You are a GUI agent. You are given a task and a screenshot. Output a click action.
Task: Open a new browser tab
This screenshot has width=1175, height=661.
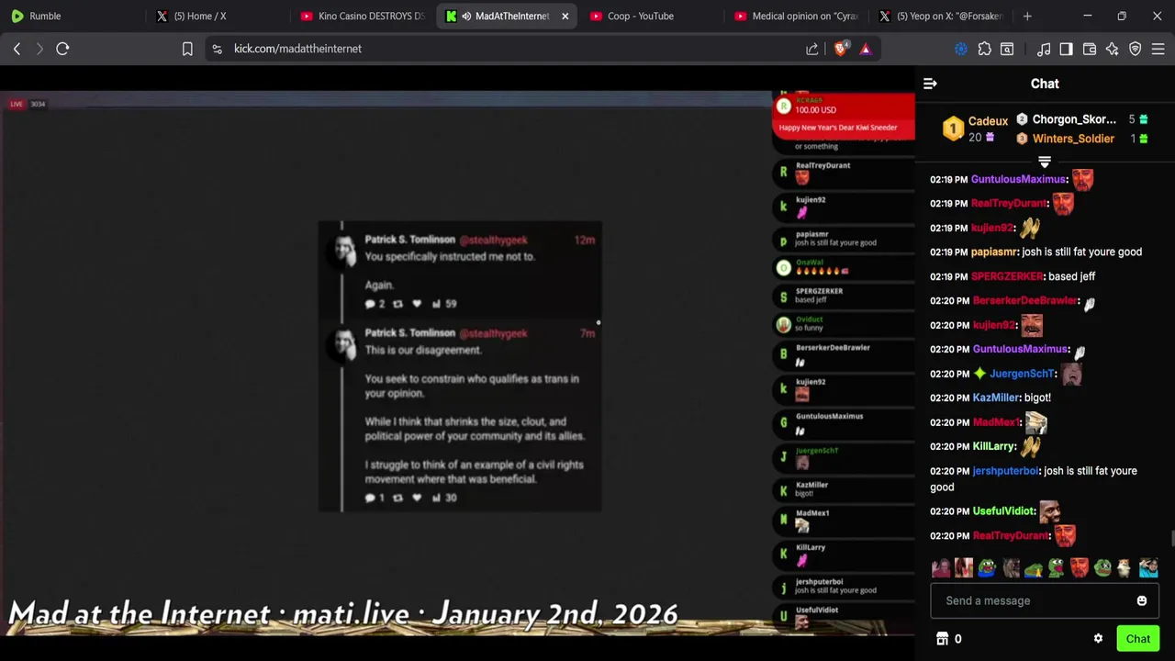point(1027,16)
